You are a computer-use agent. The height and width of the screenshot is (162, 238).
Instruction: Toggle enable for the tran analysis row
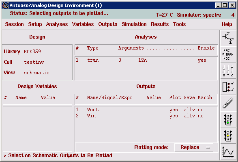pos(202,60)
